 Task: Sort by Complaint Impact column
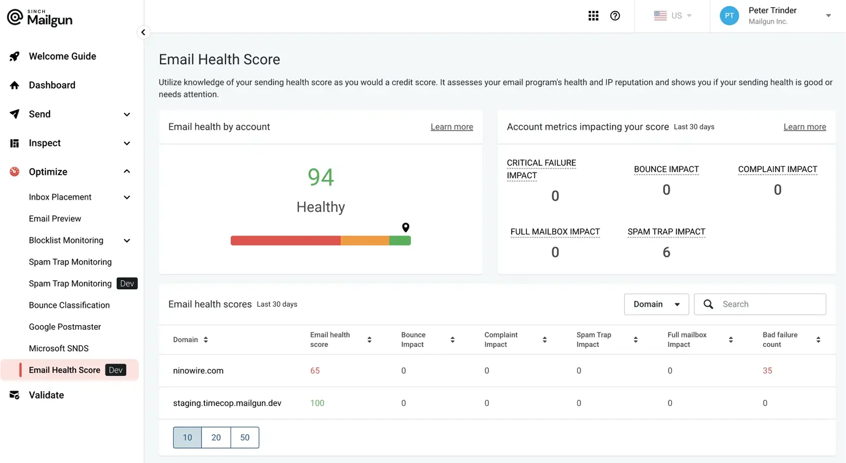pyautogui.click(x=544, y=340)
